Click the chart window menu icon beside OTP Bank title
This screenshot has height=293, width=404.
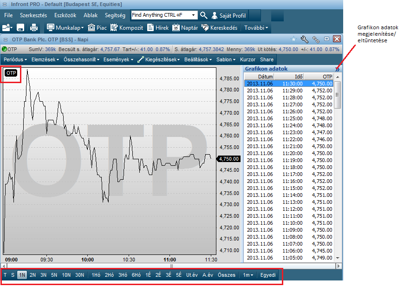(x=6, y=39)
